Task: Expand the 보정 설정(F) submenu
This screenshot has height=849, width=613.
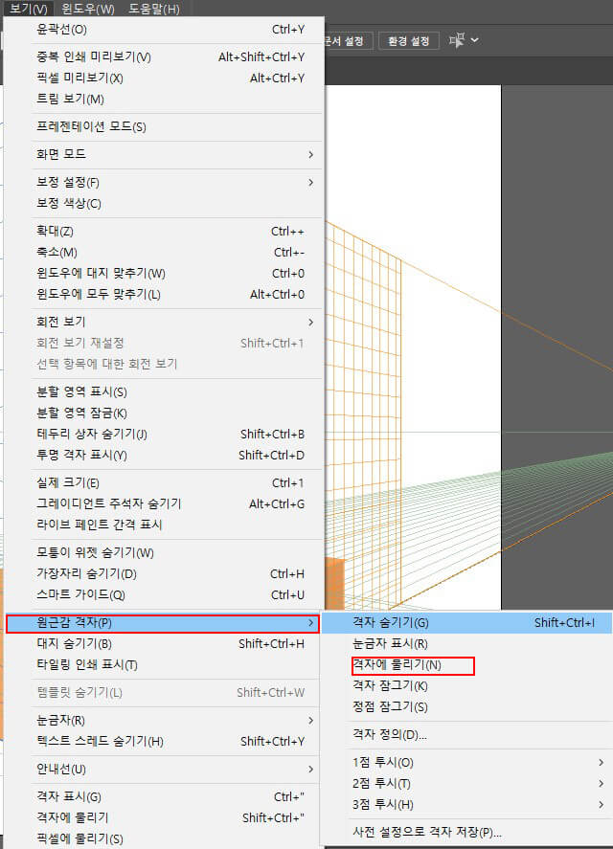Action: (x=163, y=183)
